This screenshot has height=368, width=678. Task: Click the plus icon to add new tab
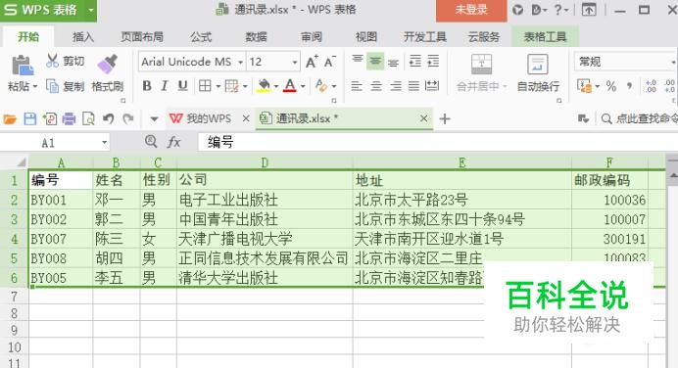click(x=445, y=118)
